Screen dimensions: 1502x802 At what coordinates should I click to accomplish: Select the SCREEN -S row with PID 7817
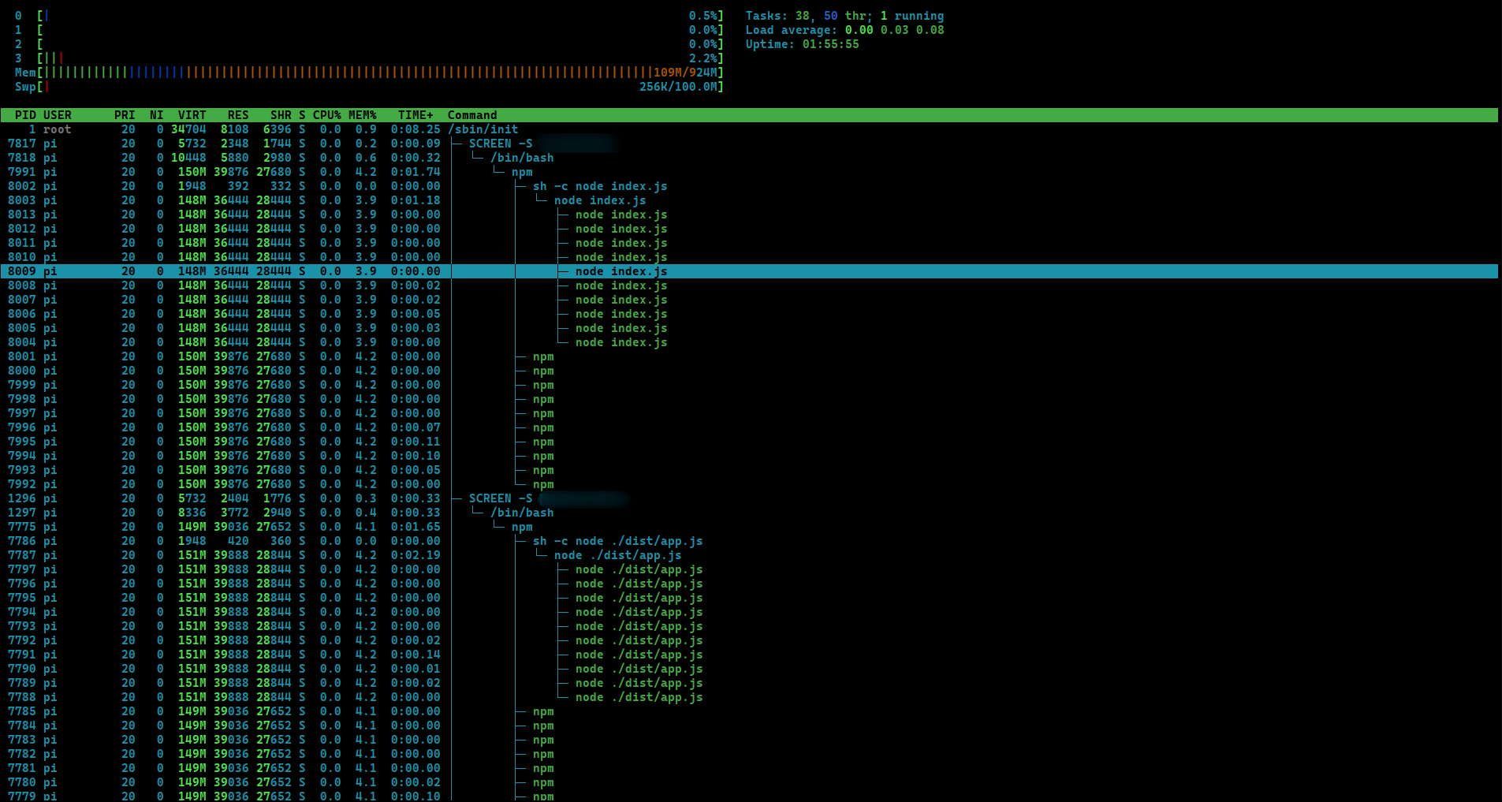point(749,144)
